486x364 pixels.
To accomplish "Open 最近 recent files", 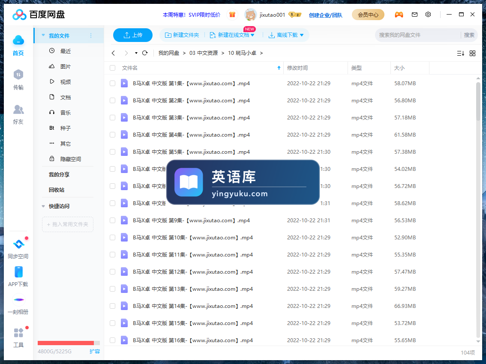I will tap(66, 51).
